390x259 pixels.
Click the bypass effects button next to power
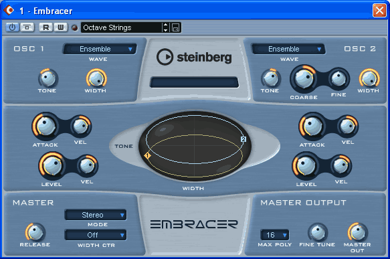click(x=27, y=27)
